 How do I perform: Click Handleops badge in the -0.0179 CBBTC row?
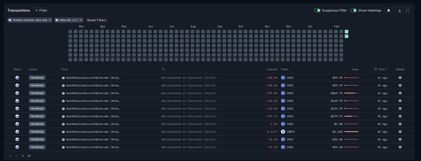click(x=37, y=132)
